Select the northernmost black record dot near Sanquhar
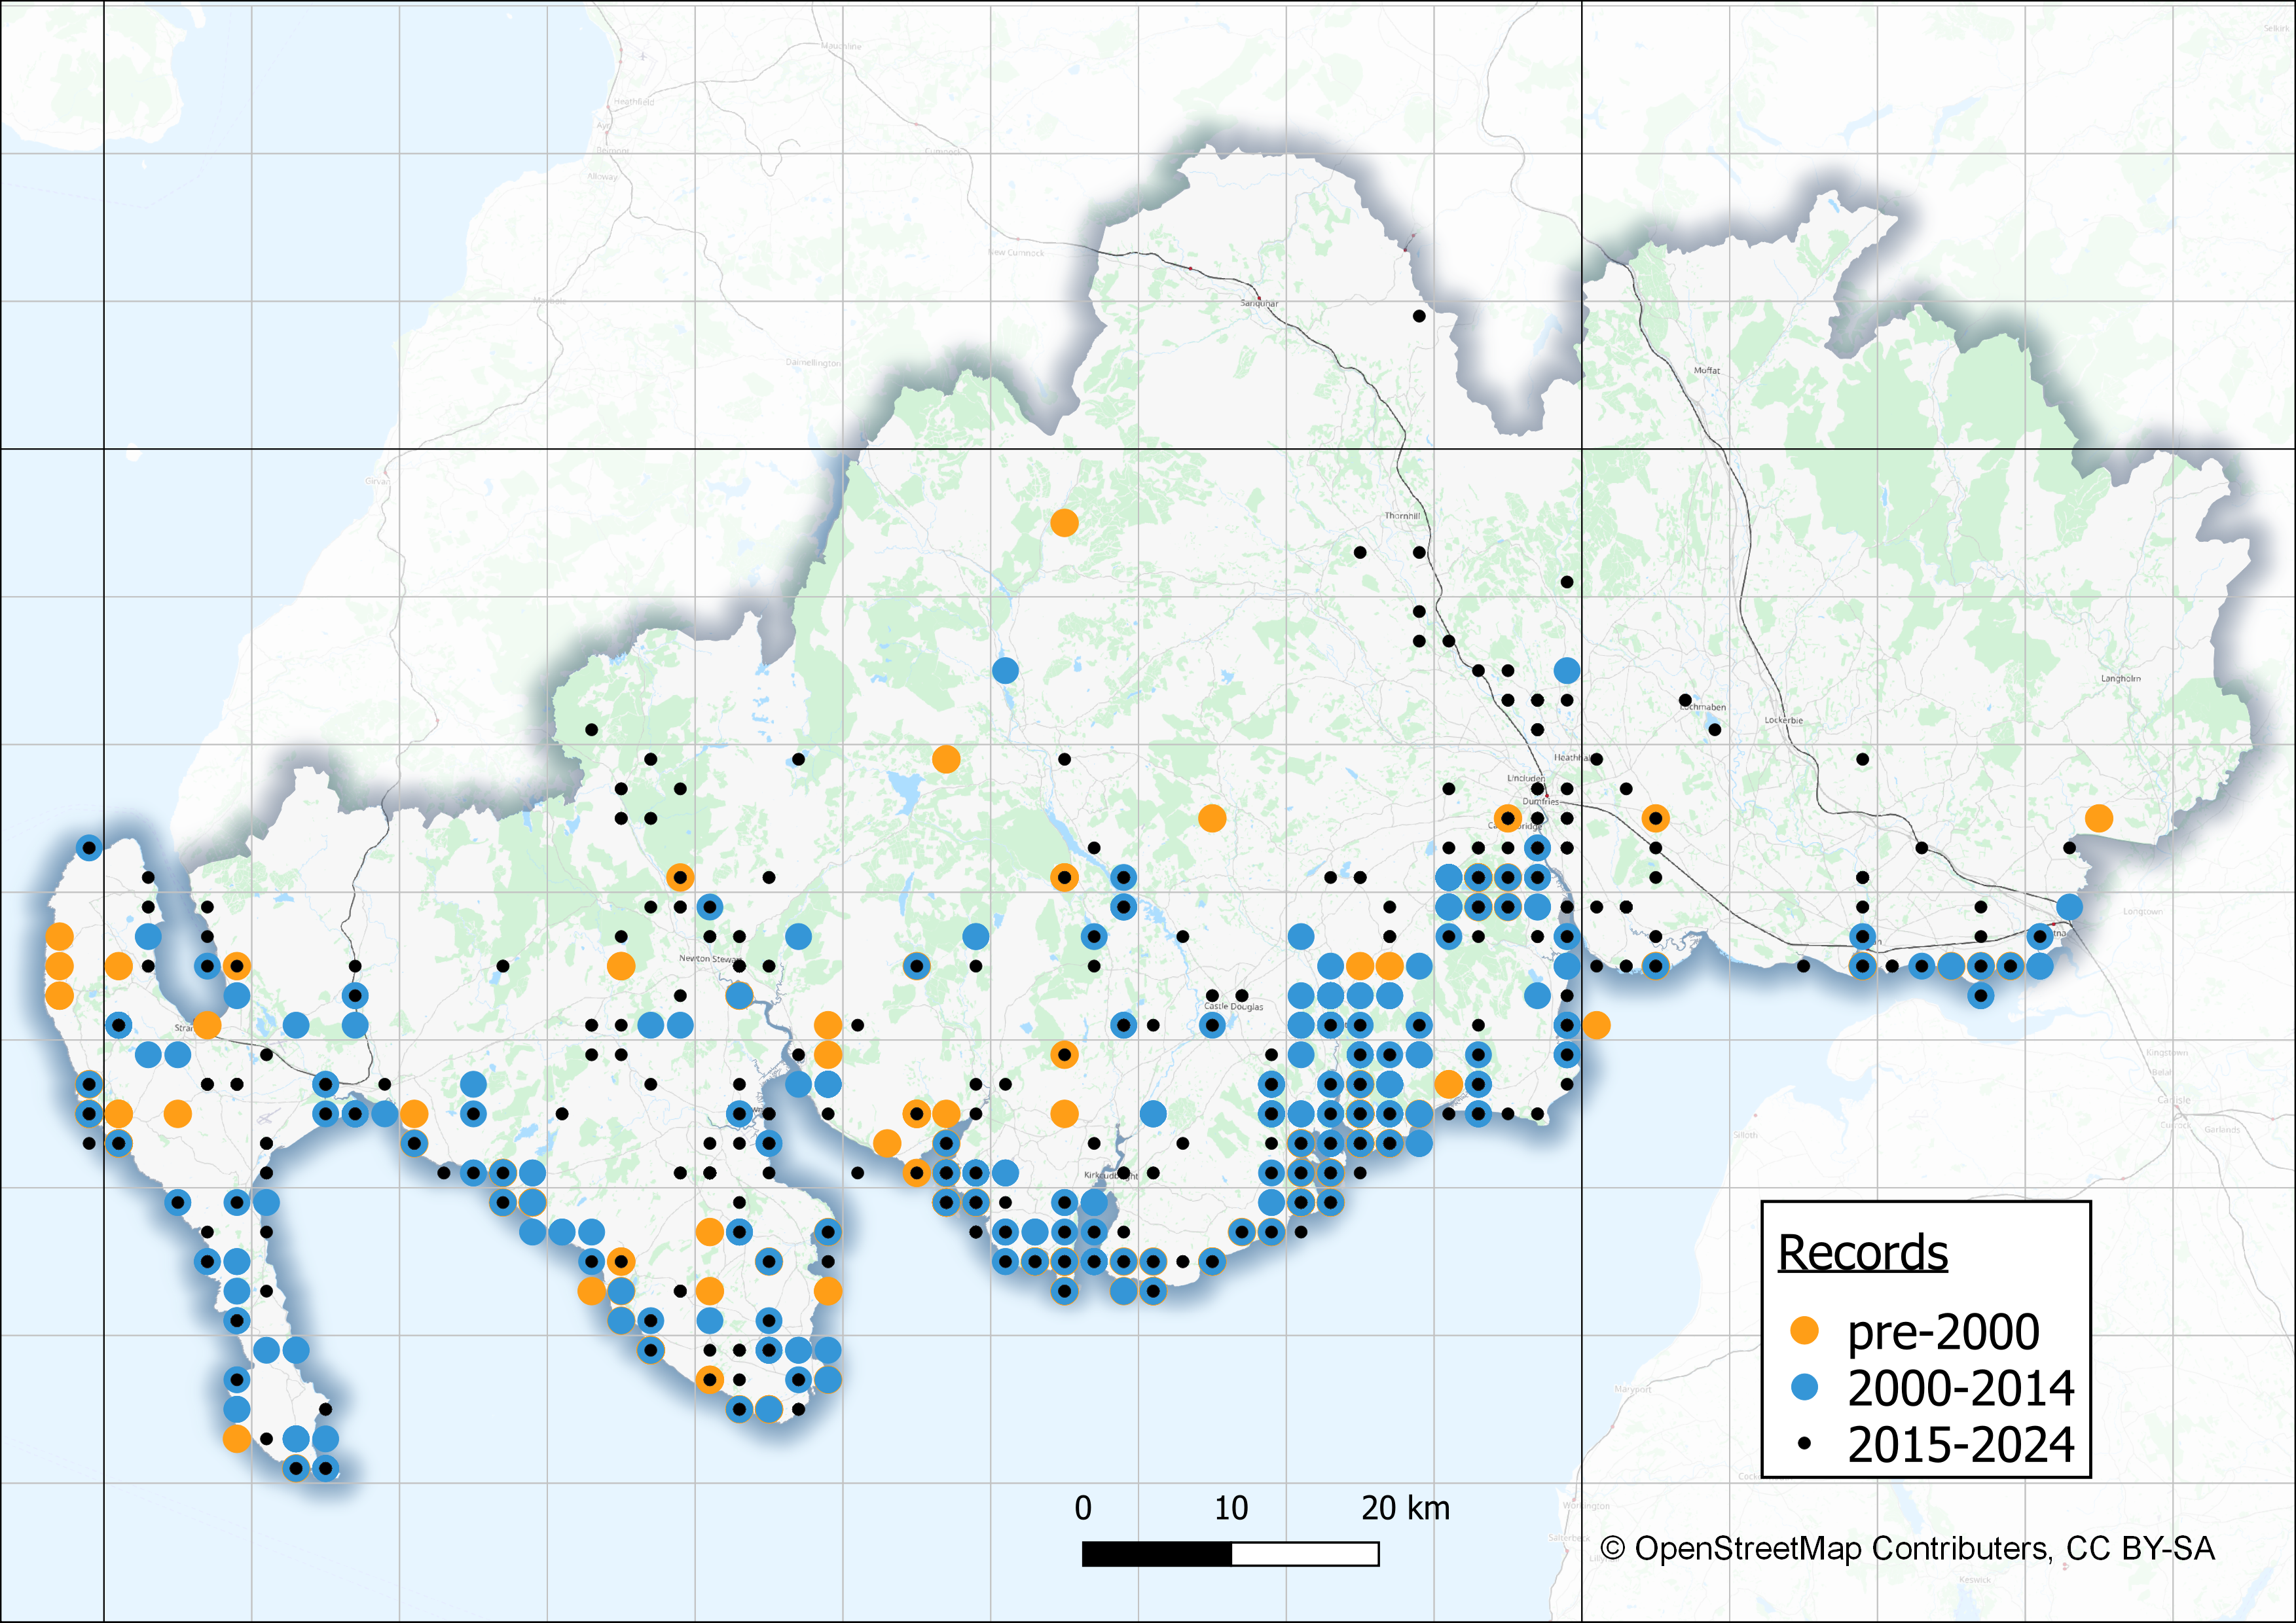The image size is (2296, 1623). click(1419, 316)
